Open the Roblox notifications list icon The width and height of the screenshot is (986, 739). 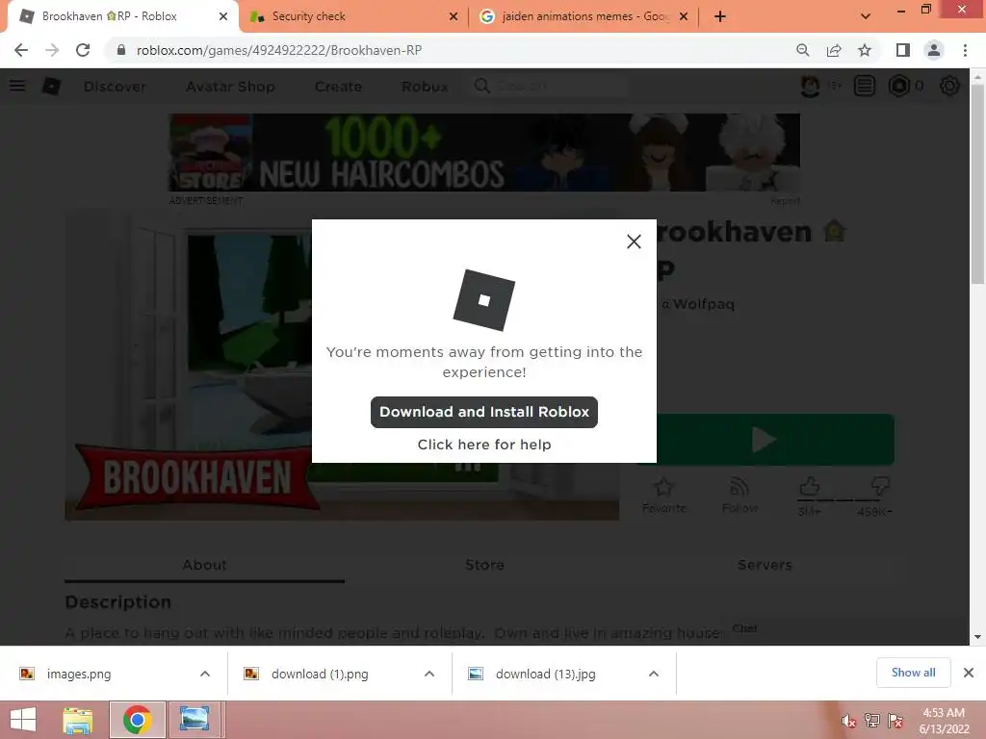pyautogui.click(x=865, y=86)
